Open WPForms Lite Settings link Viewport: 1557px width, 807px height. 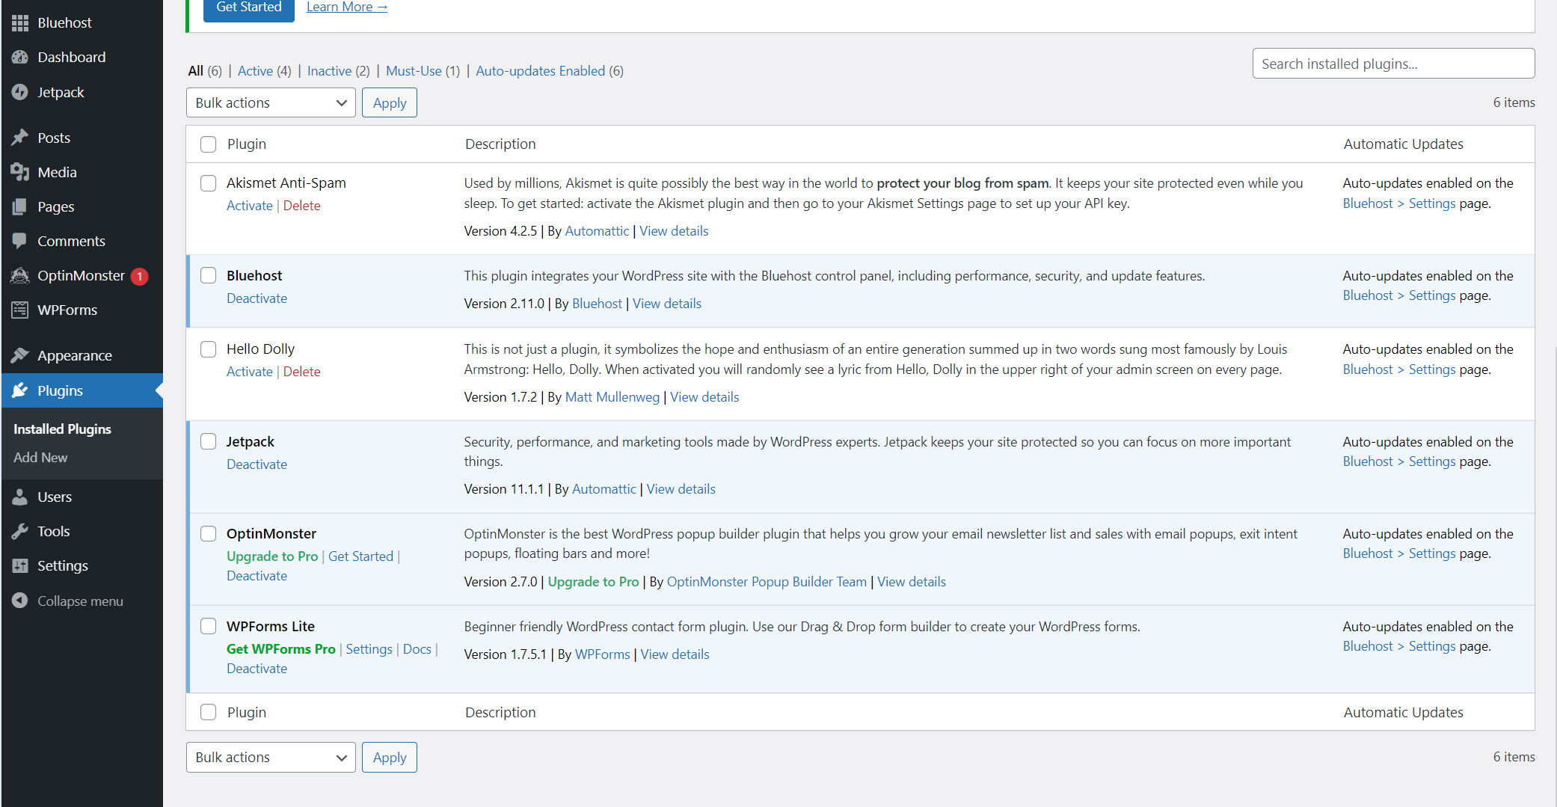click(369, 649)
